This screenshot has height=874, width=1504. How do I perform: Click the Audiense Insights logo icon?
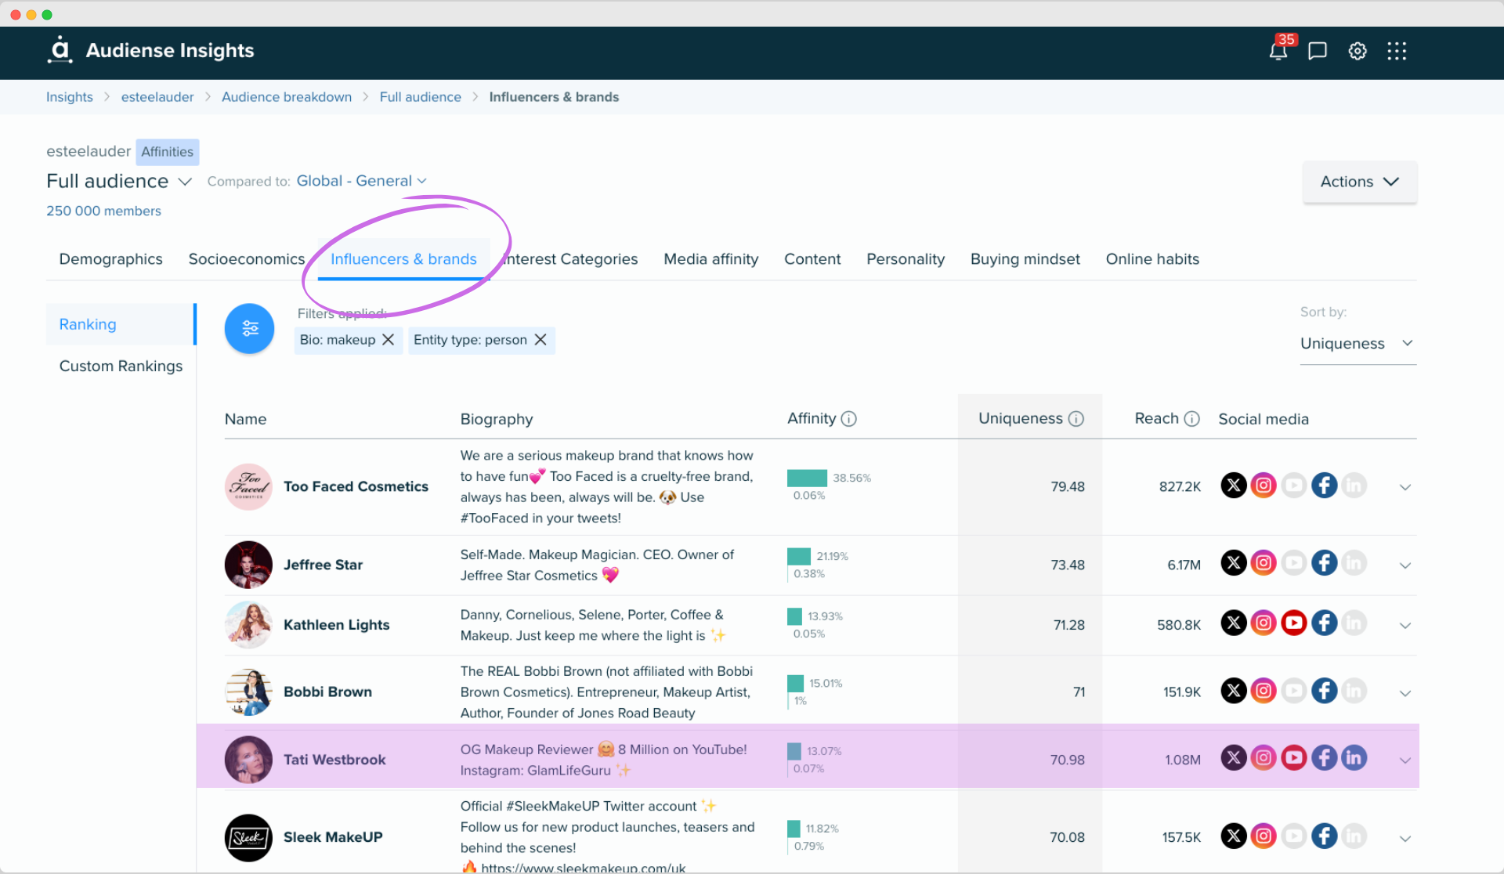tap(60, 50)
